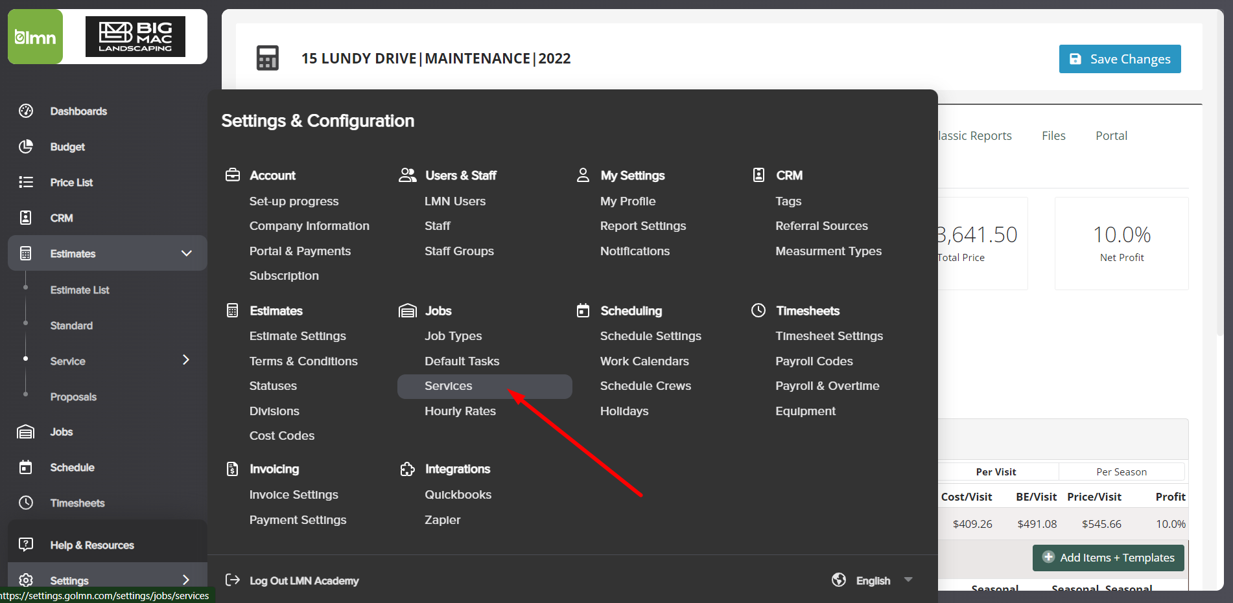Open Referral Sources link
1233x603 pixels.
click(x=821, y=225)
